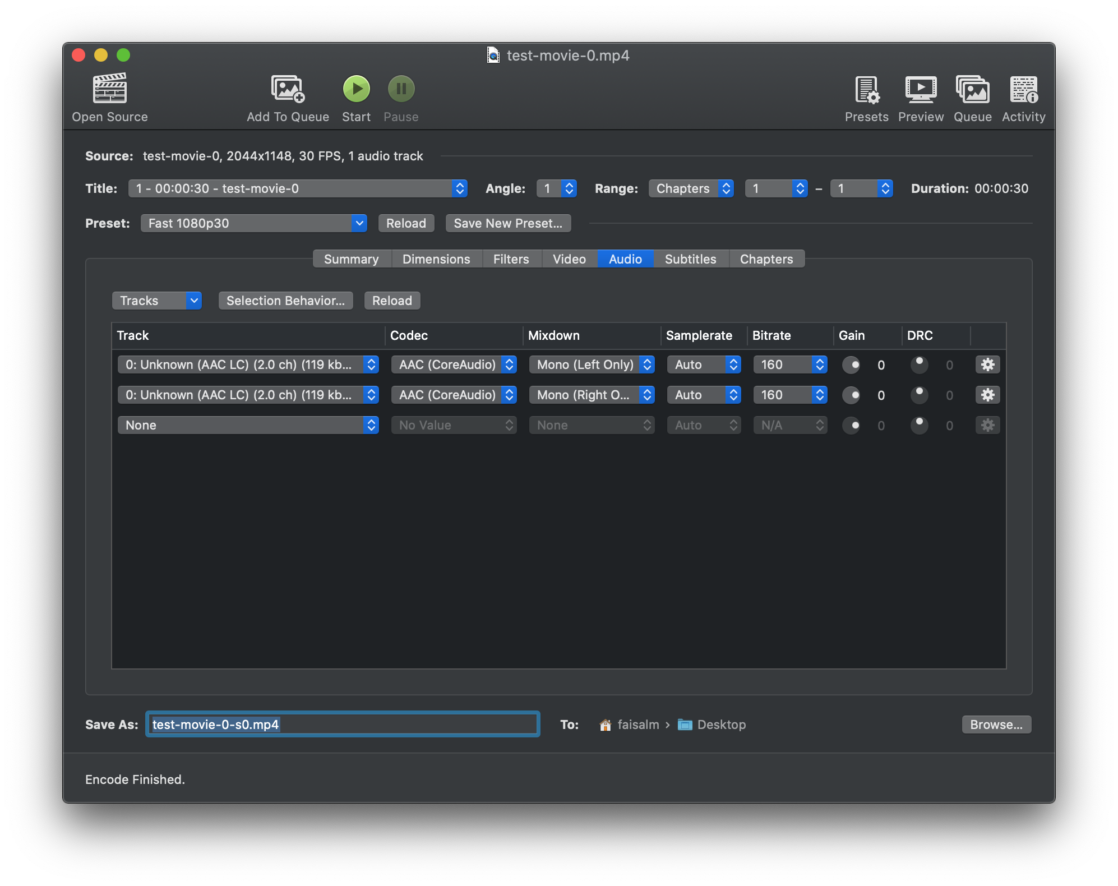Open the Presets panel icon
Viewport: 1118px width, 886px height.
click(x=866, y=90)
